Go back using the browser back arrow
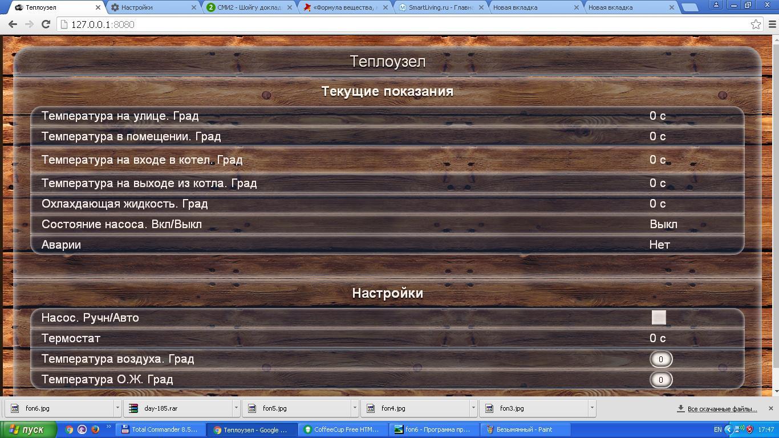 click(x=13, y=25)
